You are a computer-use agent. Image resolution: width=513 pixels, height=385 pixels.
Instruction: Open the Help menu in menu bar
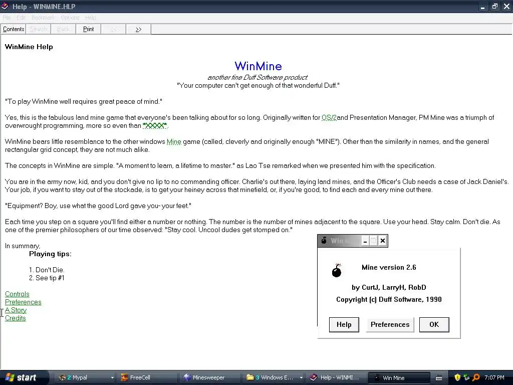click(90, 18)
